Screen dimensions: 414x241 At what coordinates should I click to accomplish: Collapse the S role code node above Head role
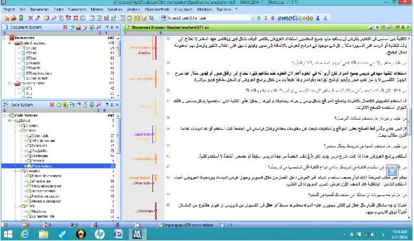click(x=16, y=206)
